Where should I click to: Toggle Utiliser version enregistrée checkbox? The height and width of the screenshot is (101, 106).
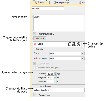(36, 68)
